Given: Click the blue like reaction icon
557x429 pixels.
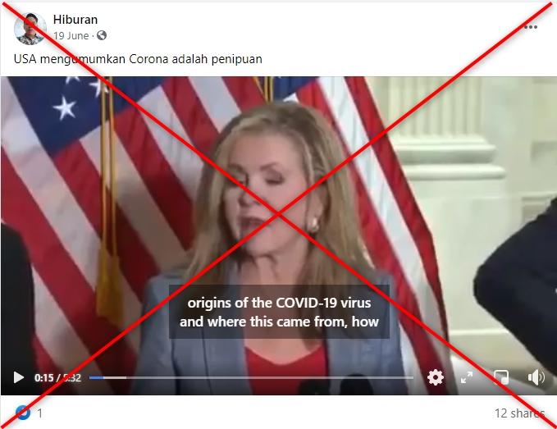Looking at the screenshot, I should [23, 413].
